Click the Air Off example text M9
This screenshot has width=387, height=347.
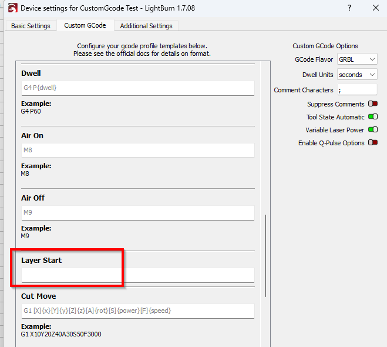[x=25, y=236]
